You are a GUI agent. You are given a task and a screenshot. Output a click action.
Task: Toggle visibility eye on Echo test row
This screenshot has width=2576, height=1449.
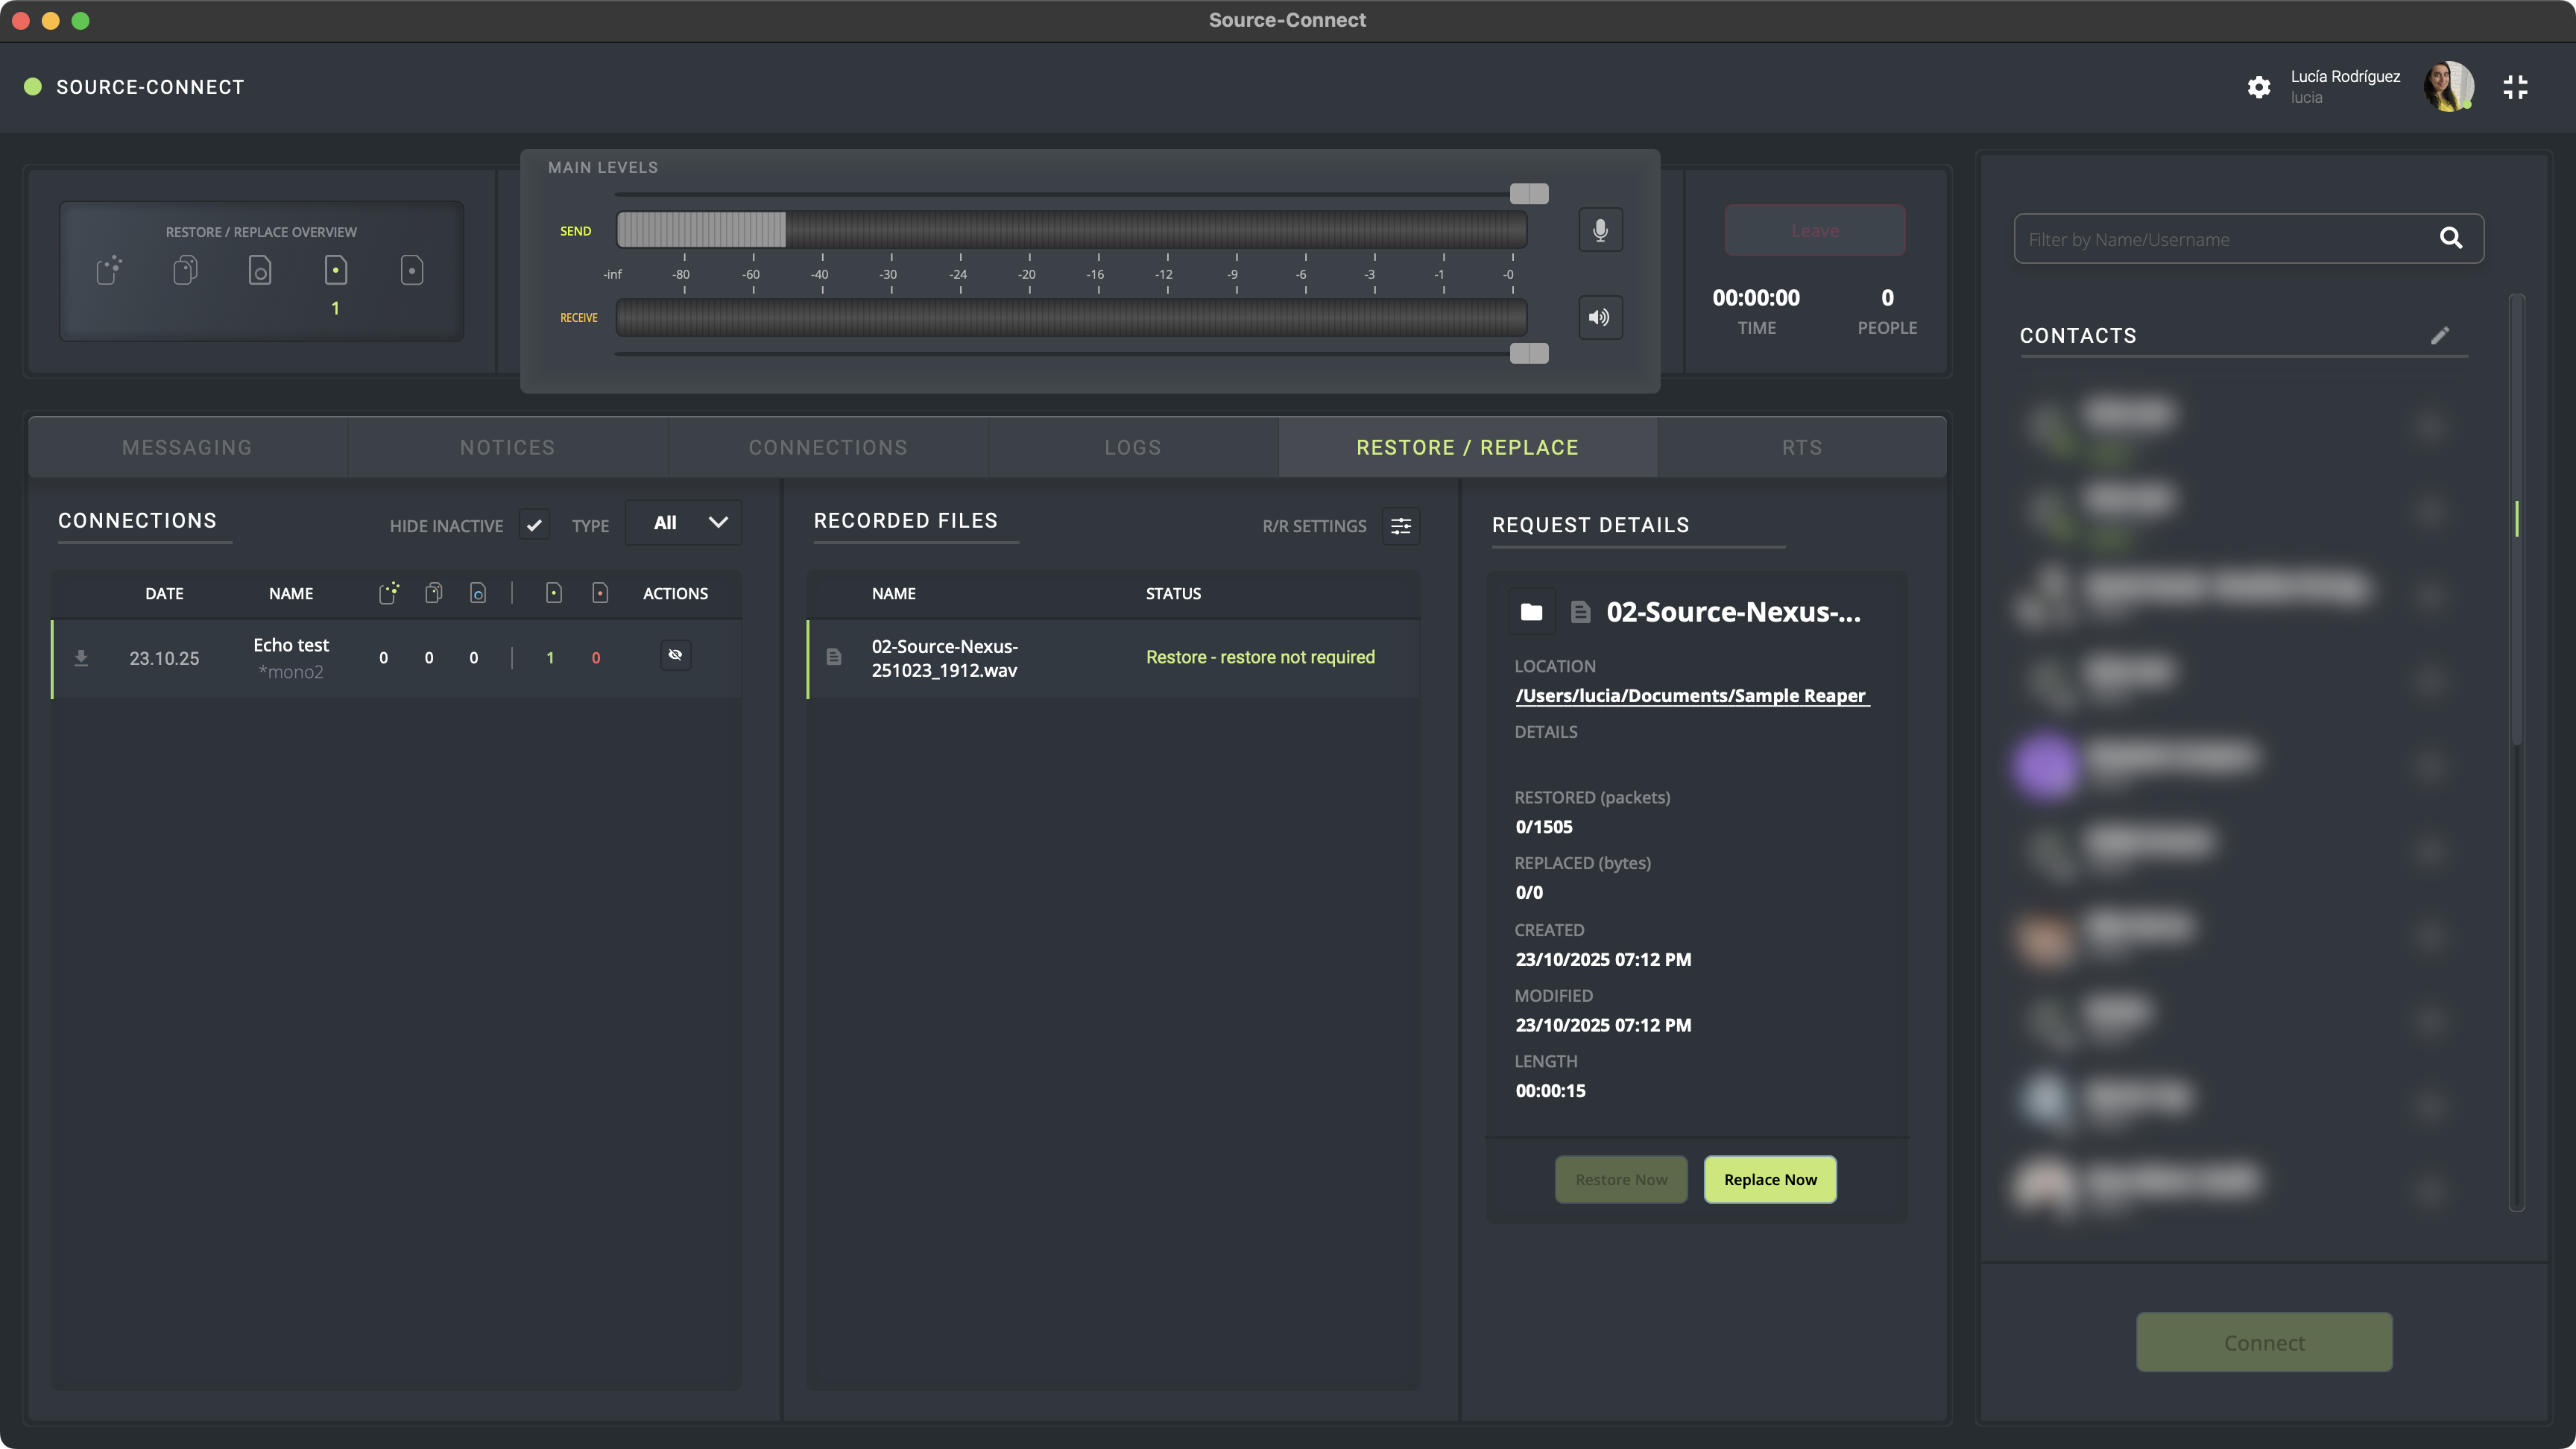pos(675,655)
